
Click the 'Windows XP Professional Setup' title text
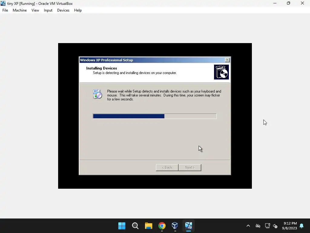107,60
